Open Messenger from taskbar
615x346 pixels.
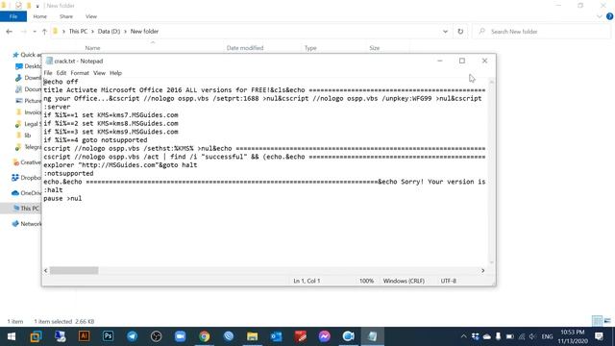[324, 336]
